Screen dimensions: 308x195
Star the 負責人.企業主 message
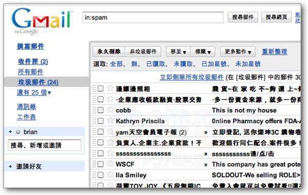click(110, 142)
